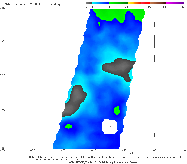The image size is (187, 164).
Task: Click the color bar label '18'
Action: pos(109,7)
